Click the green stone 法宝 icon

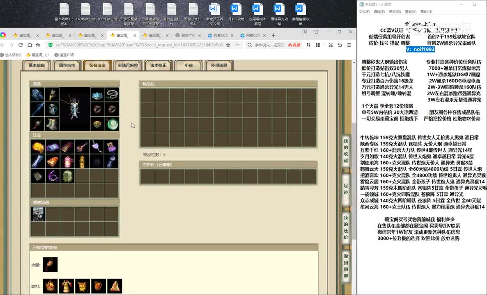[67, 176]
